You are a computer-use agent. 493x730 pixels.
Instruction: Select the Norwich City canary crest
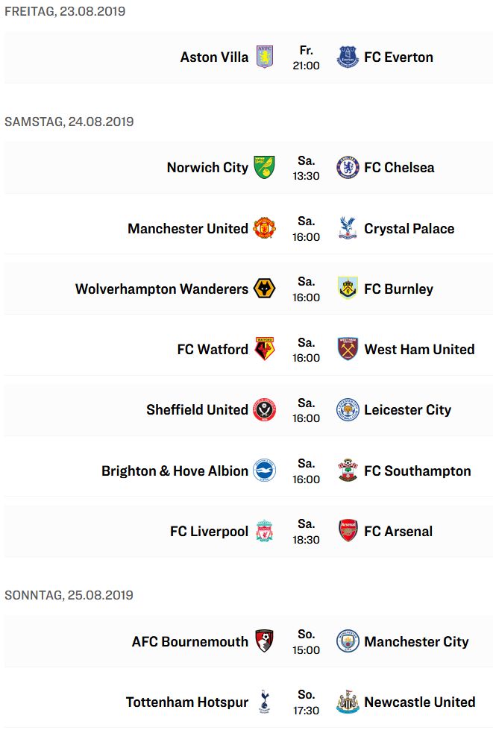point(265,167)
